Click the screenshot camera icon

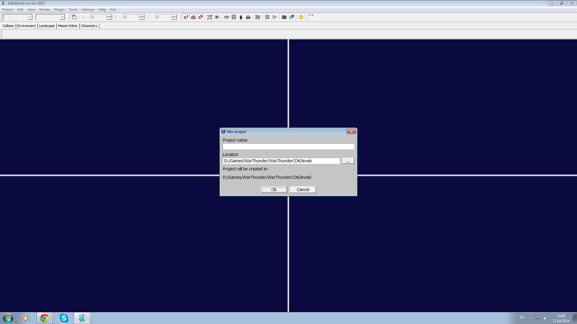[x=284, y=17]
